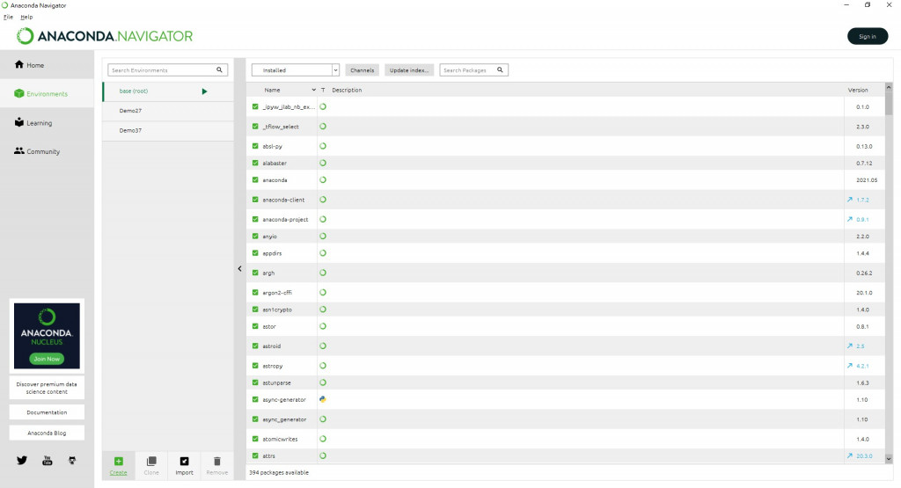
Task: Click the Channels button
Action: point(362,70)
